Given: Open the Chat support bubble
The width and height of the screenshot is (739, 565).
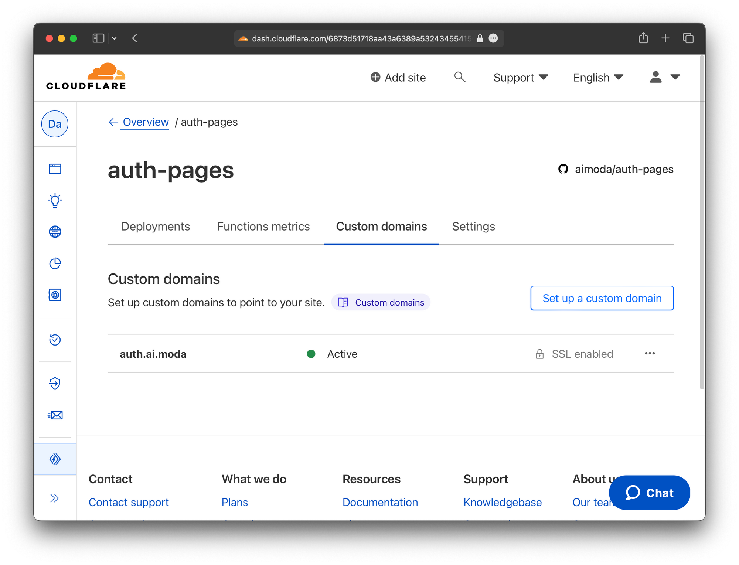Looking at the screenshot, I should 649,493.
